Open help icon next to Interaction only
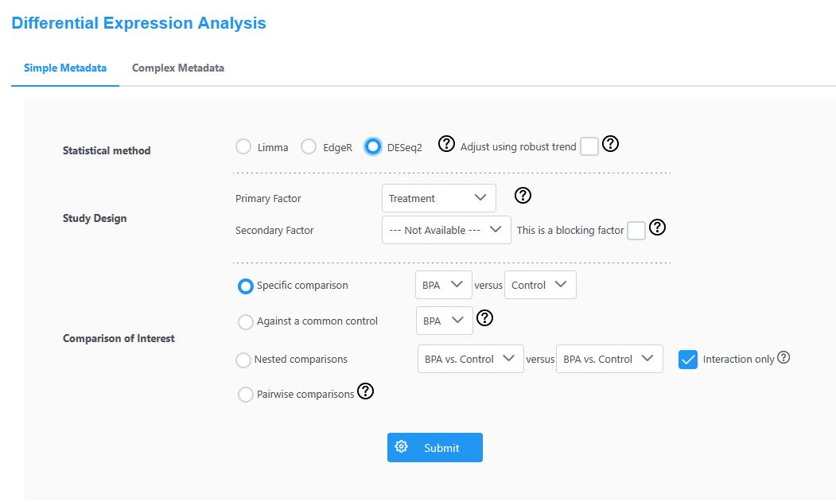The width and height of the screenshot is (836, 502). [x=784, y=357]
